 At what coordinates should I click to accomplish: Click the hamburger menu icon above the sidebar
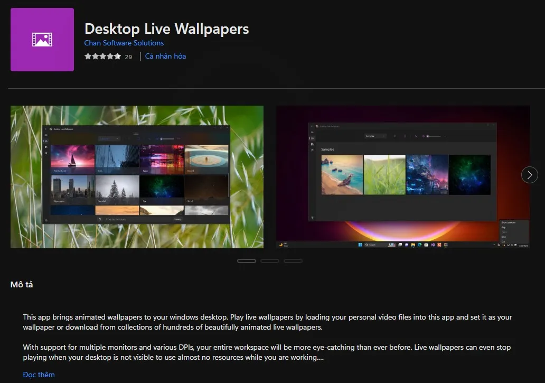pos(312,131)
